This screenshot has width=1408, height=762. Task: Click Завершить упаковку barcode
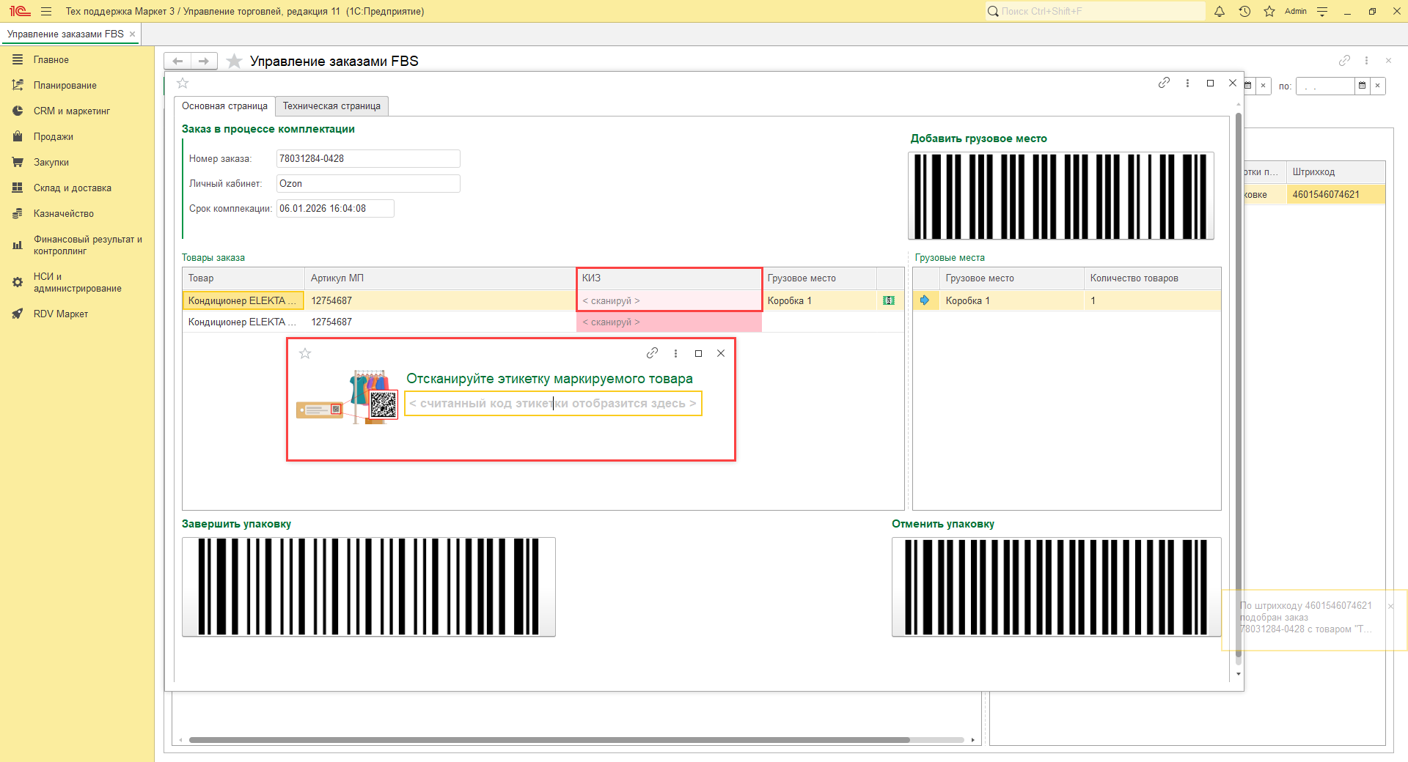coord(368,586)
